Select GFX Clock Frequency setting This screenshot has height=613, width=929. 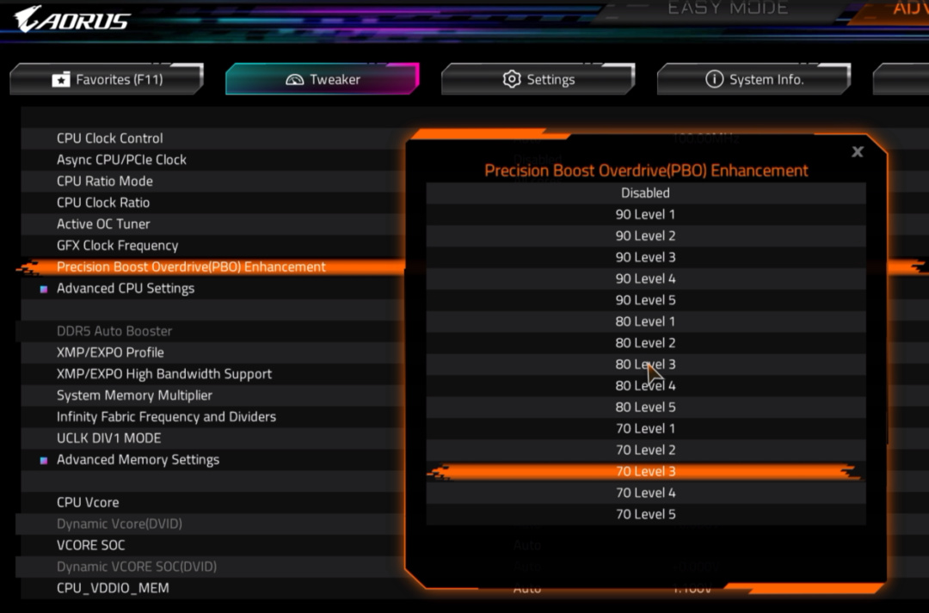click(x=213, y=246)
